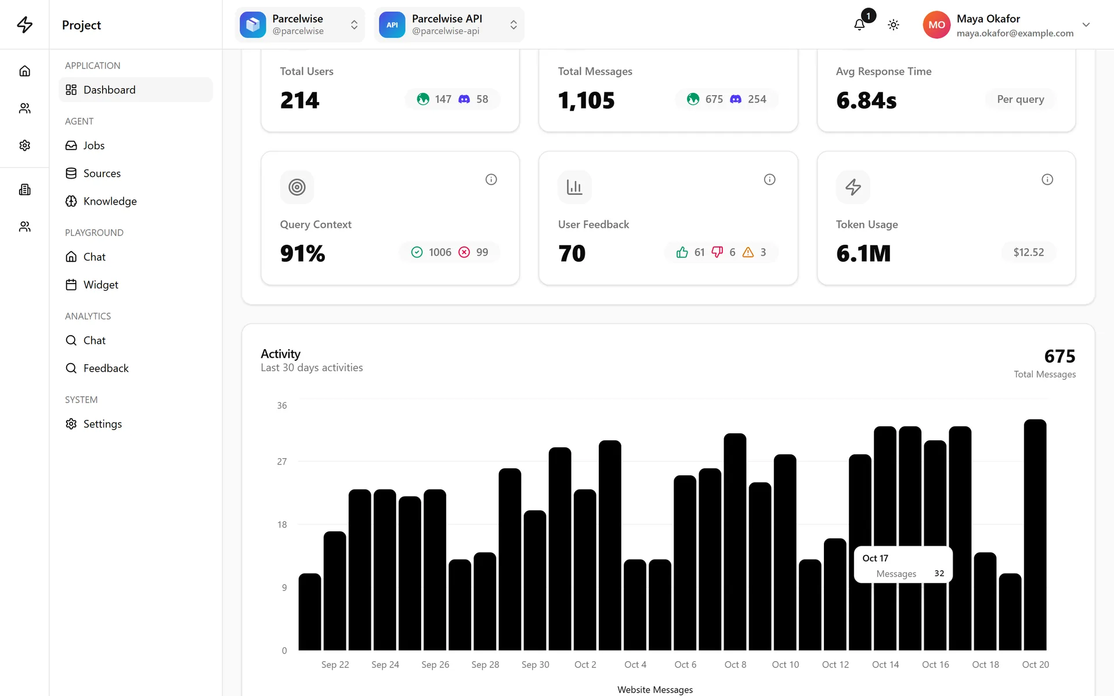Viewport: 1114px width, 696px height.
Task: Go to Jobs in the Agent section
Action: pos(136,146)
